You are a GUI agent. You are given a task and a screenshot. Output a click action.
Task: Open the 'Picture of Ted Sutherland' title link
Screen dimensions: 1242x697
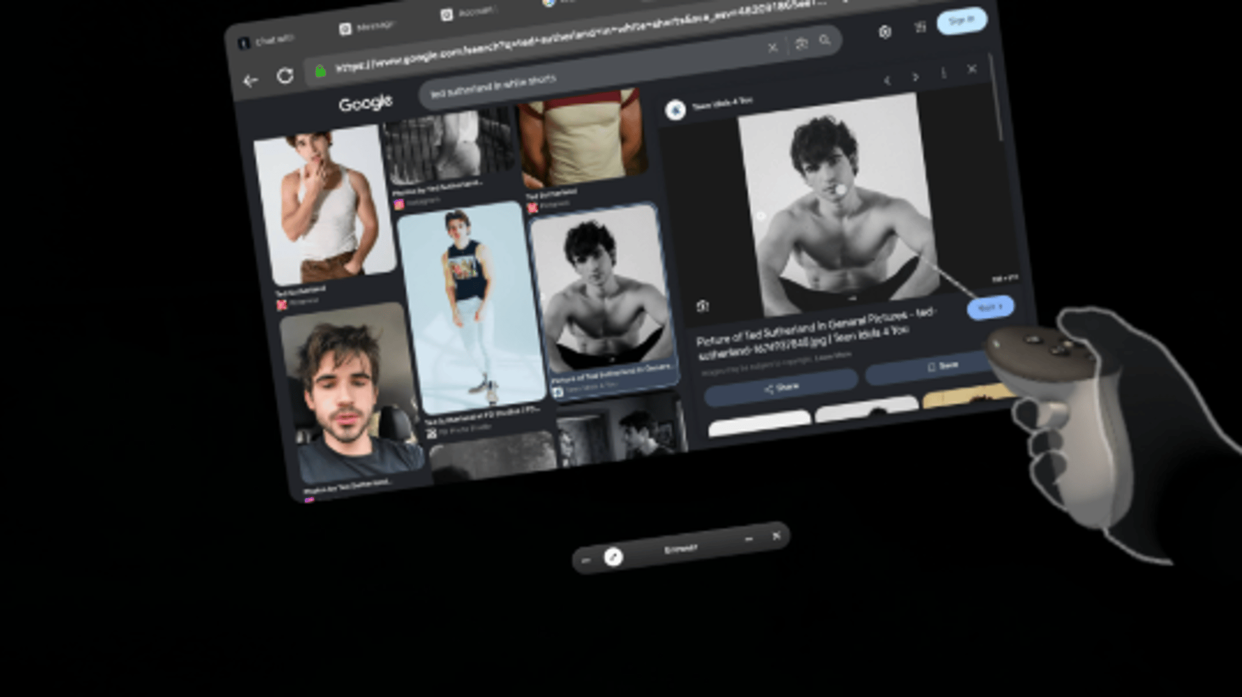[817, 335]
